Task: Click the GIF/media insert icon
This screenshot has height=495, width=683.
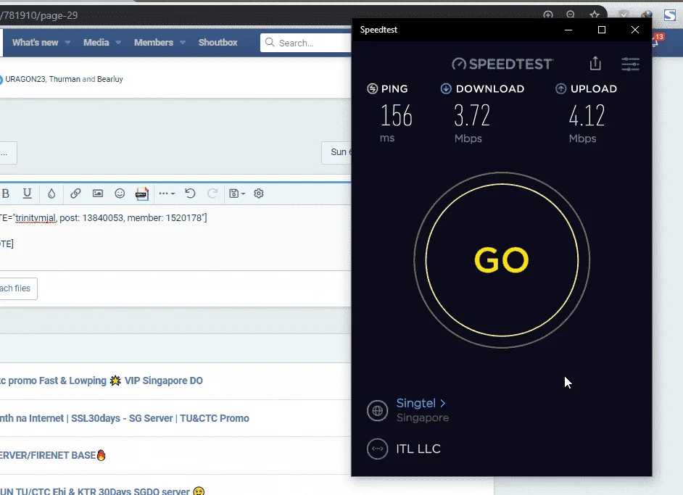Action: click(x=141, y=194)
